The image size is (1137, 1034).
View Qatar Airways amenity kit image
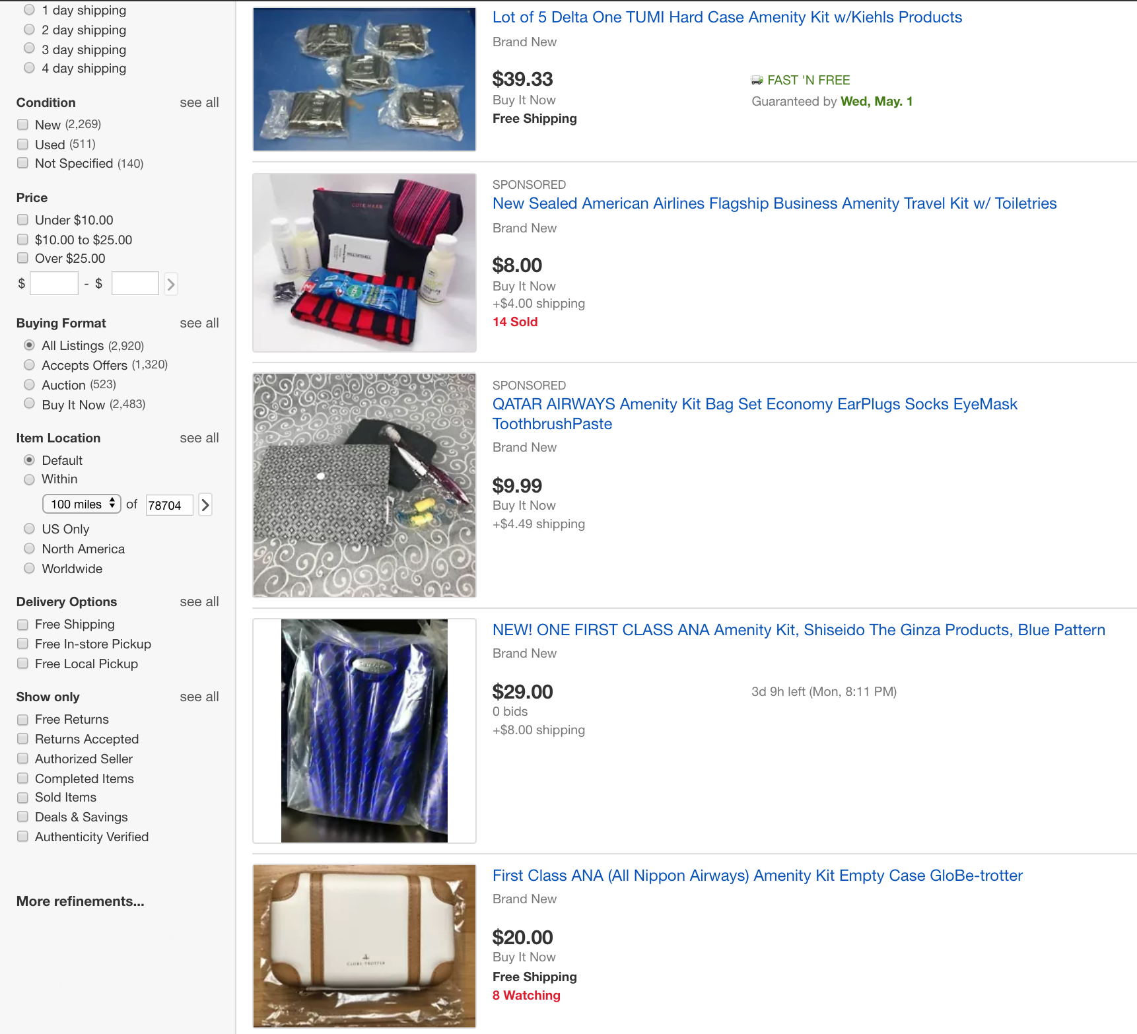(x=364, y=485)
